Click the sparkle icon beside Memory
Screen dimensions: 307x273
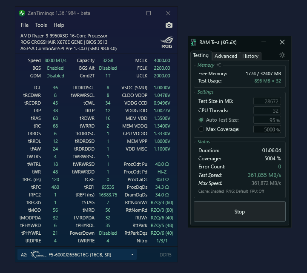tap(219, 65)
